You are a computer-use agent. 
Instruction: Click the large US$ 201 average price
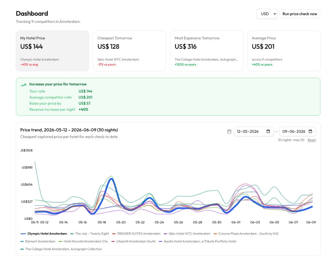click(x=263, y=46)
